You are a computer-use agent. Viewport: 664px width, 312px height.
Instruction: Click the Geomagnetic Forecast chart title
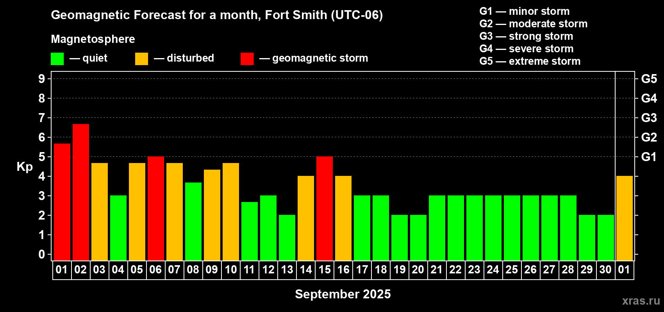[x=217, y=15]
